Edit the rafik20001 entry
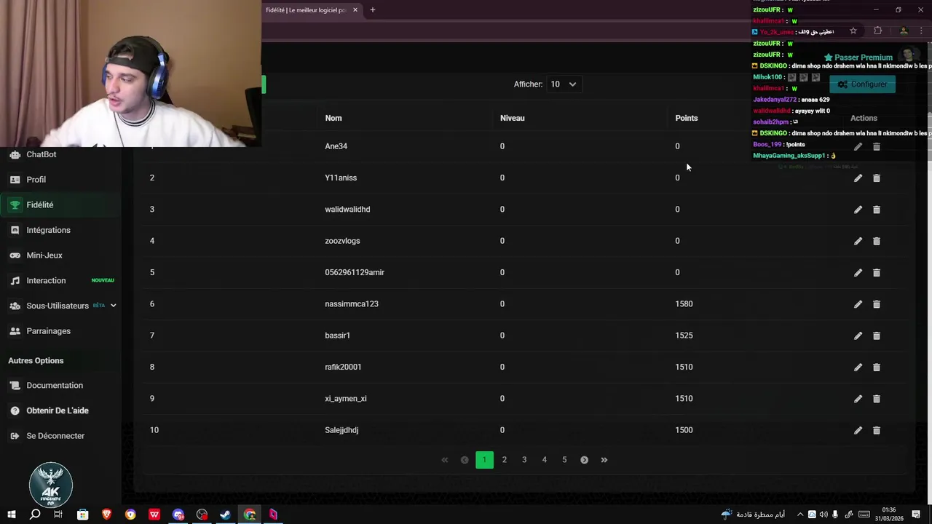The image size is (932, 524). click(858, 368)
